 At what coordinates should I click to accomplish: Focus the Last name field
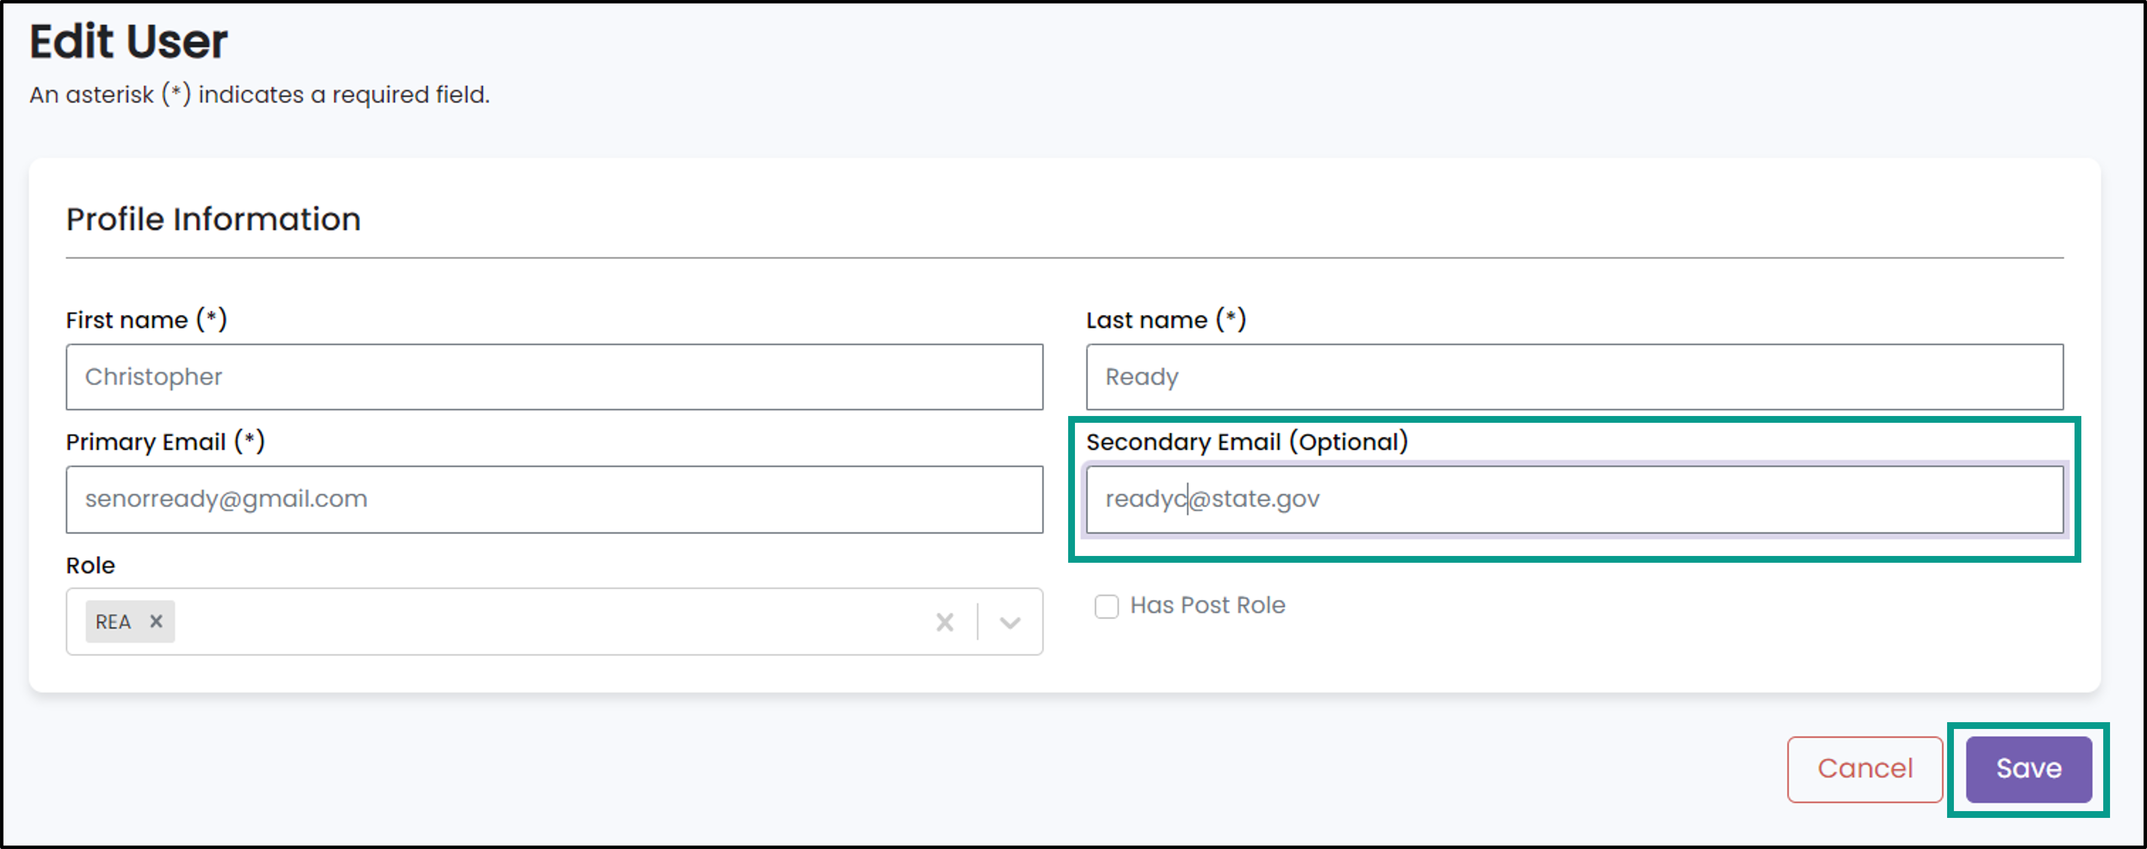(1574, 377)
